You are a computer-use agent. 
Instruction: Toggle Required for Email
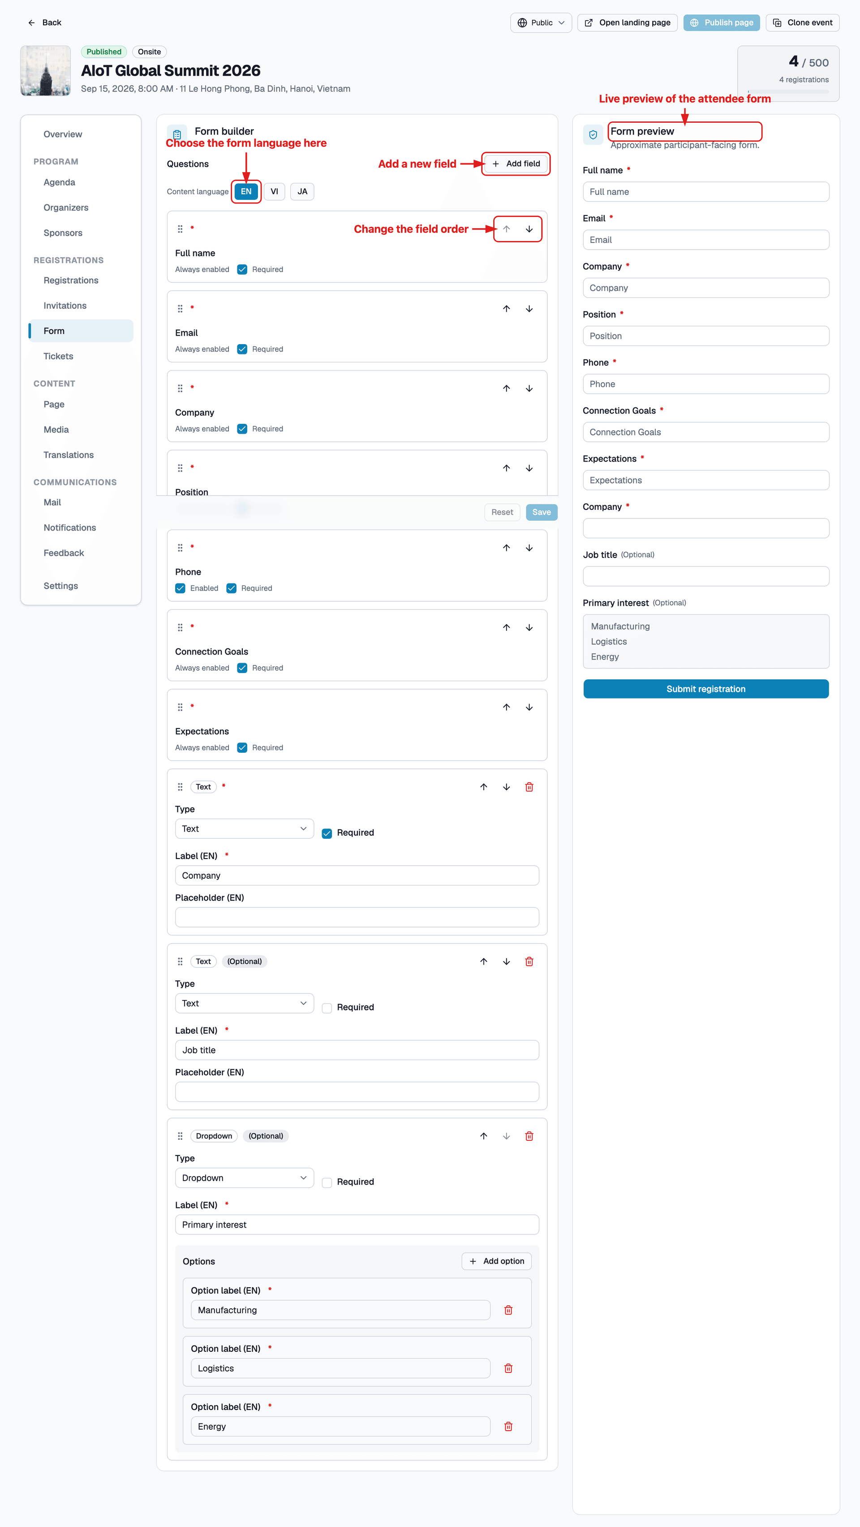[242, 349]
